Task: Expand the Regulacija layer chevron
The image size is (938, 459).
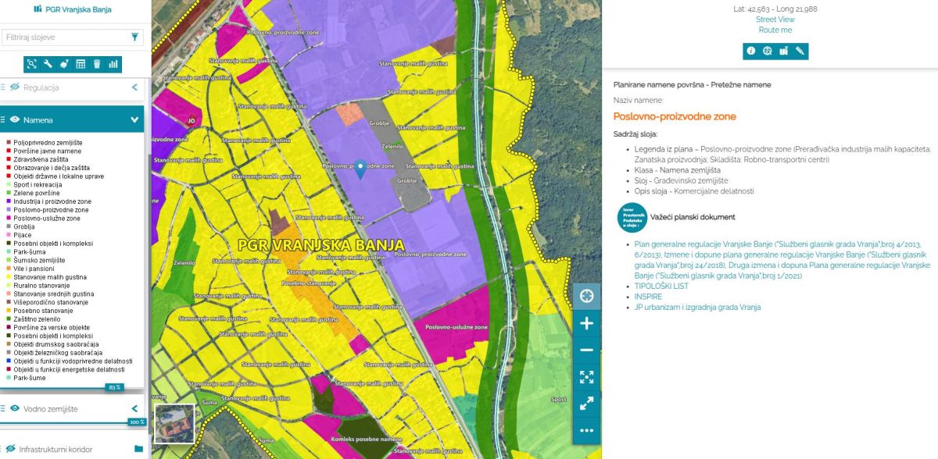Action: click(x=134, y=87)
